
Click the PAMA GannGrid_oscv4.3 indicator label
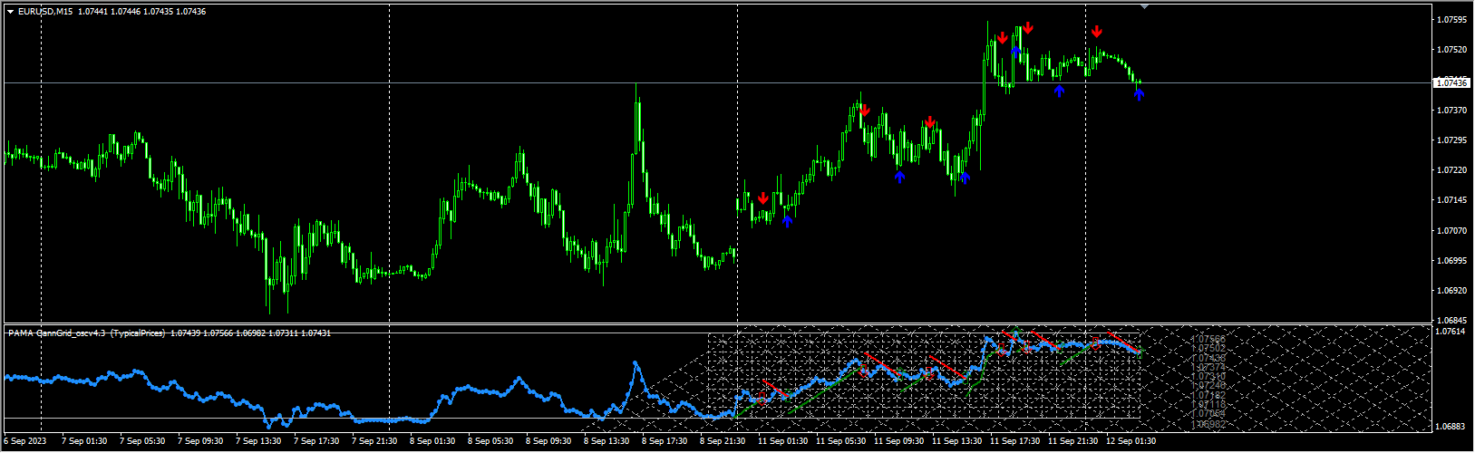pos(87,333)
